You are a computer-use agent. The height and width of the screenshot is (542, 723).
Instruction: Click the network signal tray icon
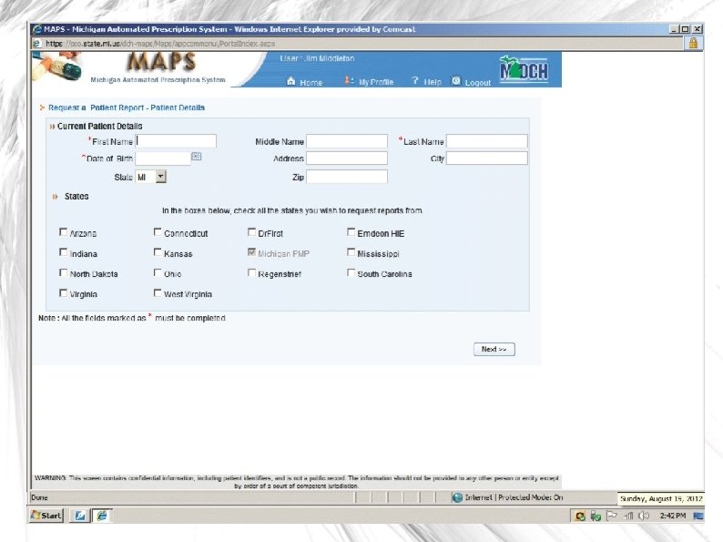click(x=628, y=516)
